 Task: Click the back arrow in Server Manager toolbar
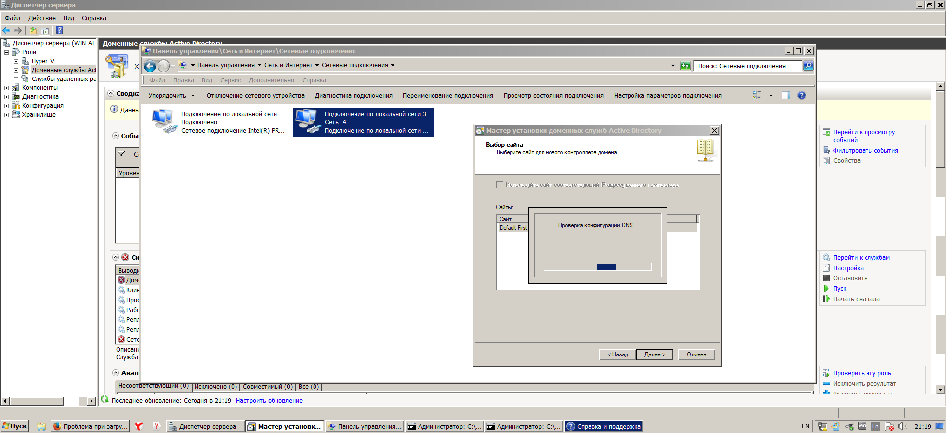pyautogui.click(x=7, y=30)
